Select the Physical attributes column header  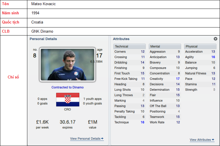tap(200, 46)
